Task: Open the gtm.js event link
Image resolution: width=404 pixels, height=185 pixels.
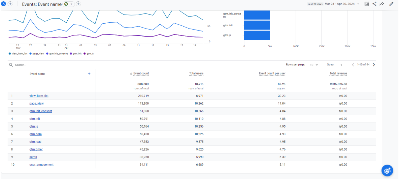Action: click(34, 127)
